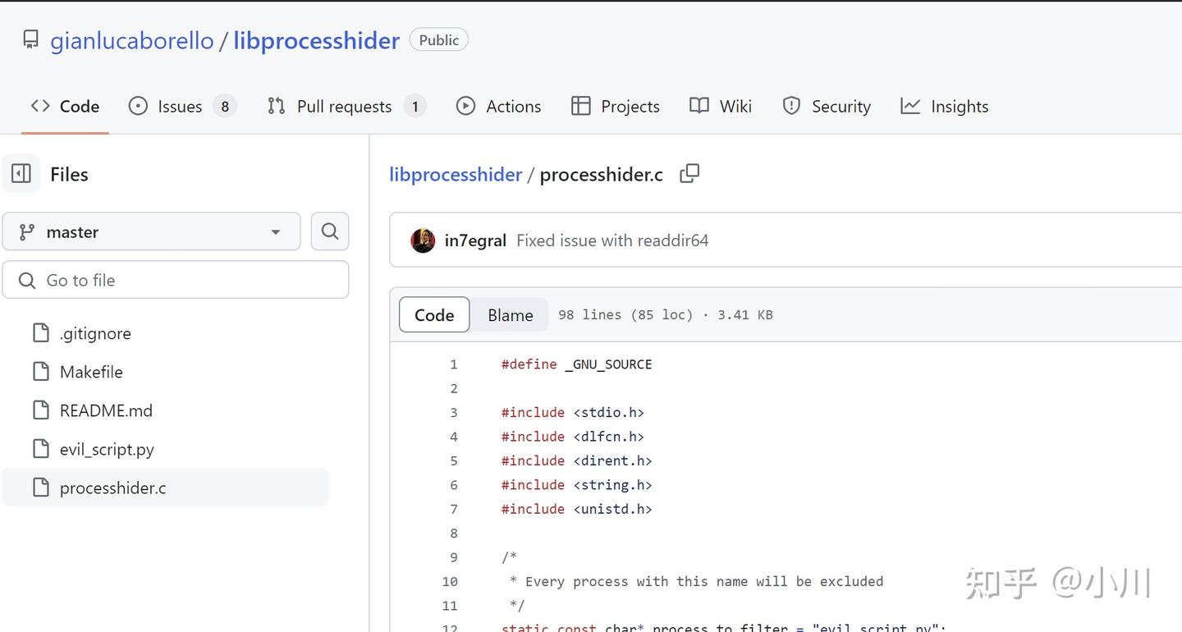Image resolution: width=1182 pixels, height=632 pixels.
Task: Click the excluded process comment line
Action: click(x=696, y=581)
